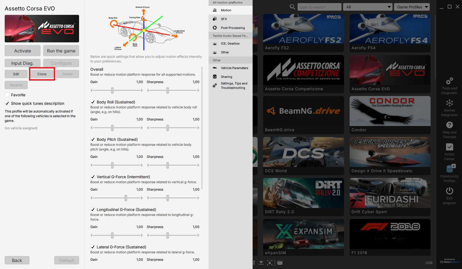Disable Vertical G-Force (Intermittent) effect
Screen dimensions: 462x269
(93, 177)
